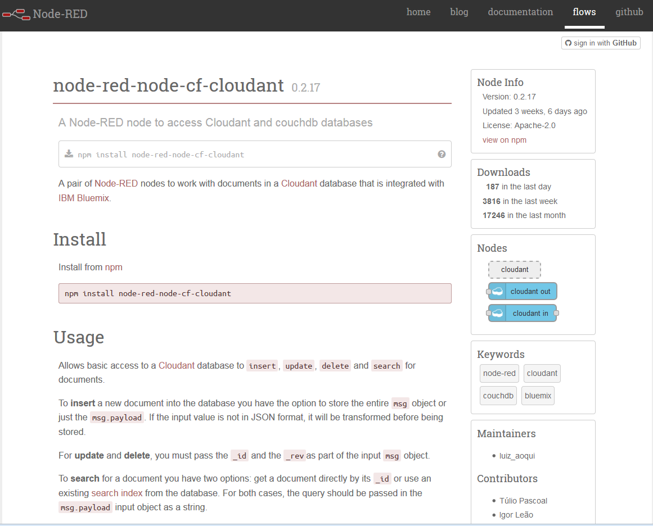
Task: Select the cloudant config node
Action: (x=515, y=270)
